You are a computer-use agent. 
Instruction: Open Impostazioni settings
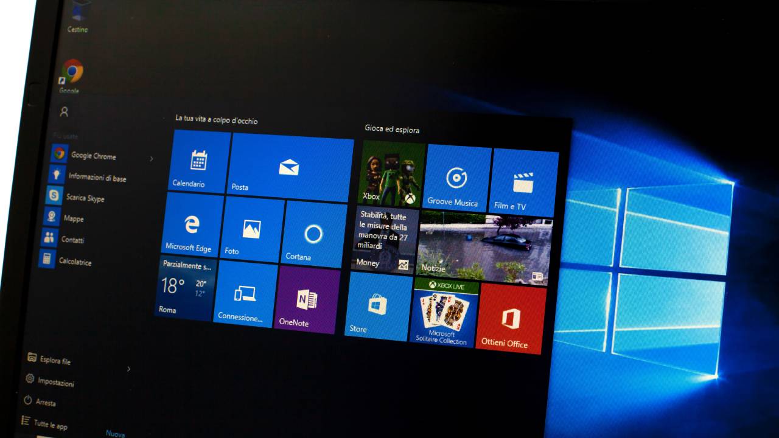[x=50, y=381]
